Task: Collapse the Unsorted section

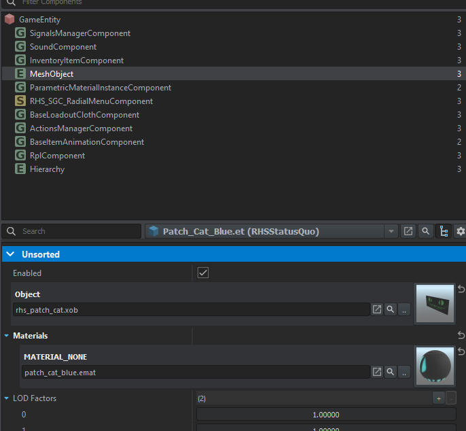Action: click(x=10, y=254)
